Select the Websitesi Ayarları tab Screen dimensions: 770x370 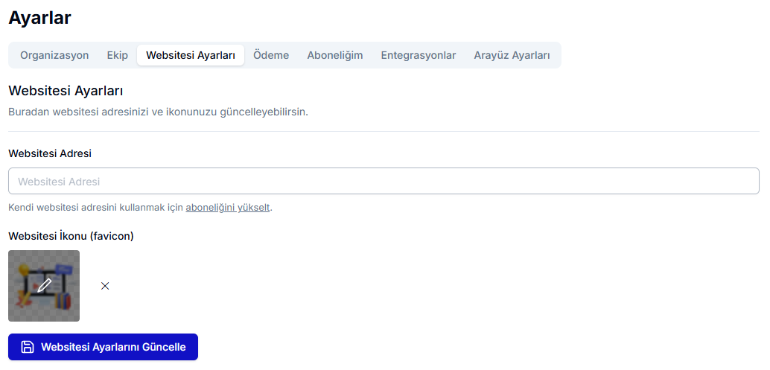click(191, 55)
